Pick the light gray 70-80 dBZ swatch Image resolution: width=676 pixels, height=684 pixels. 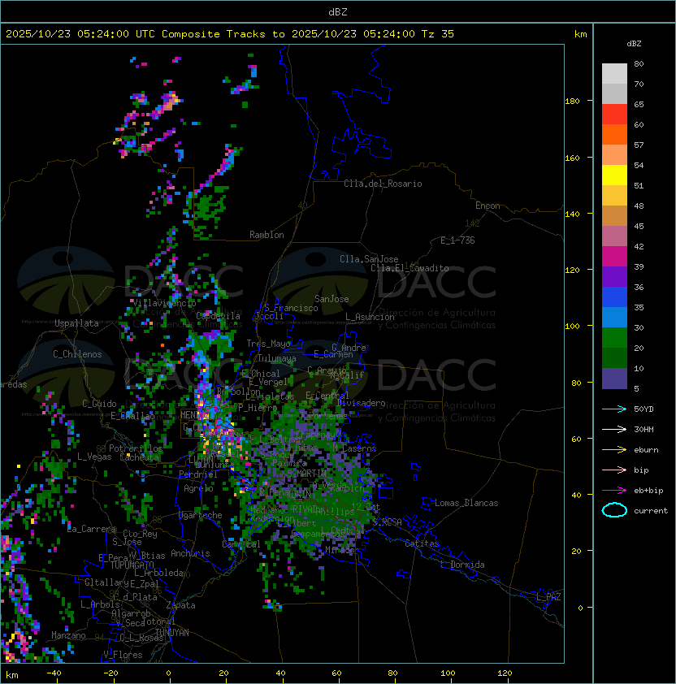point(614,73)
